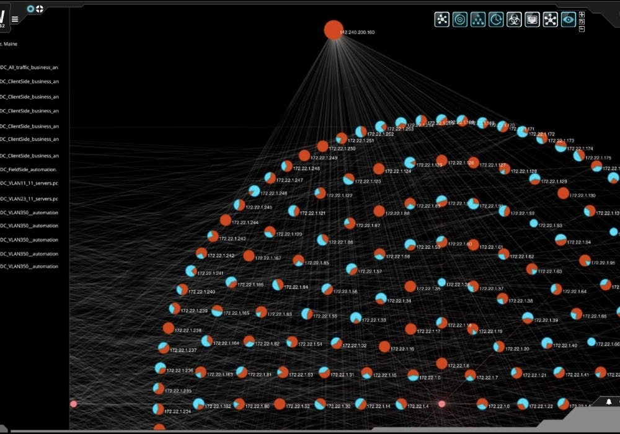Open the biohazard threat detection view

[x=513, y=19]
